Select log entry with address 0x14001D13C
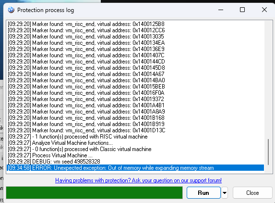The image size is (275, 203). coord(135,130)
